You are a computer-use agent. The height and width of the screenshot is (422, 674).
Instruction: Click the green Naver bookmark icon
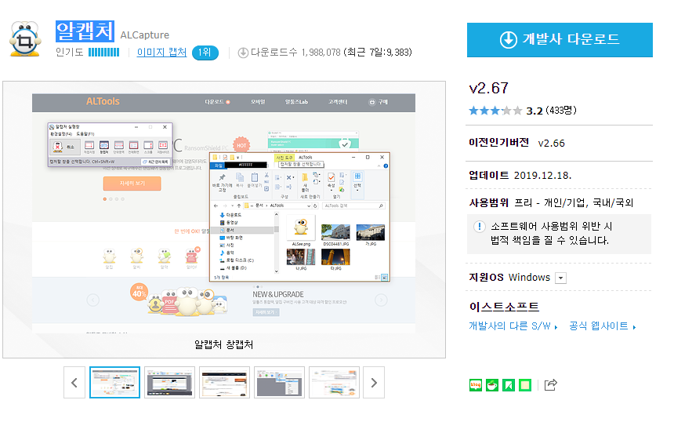click(509, 385)
